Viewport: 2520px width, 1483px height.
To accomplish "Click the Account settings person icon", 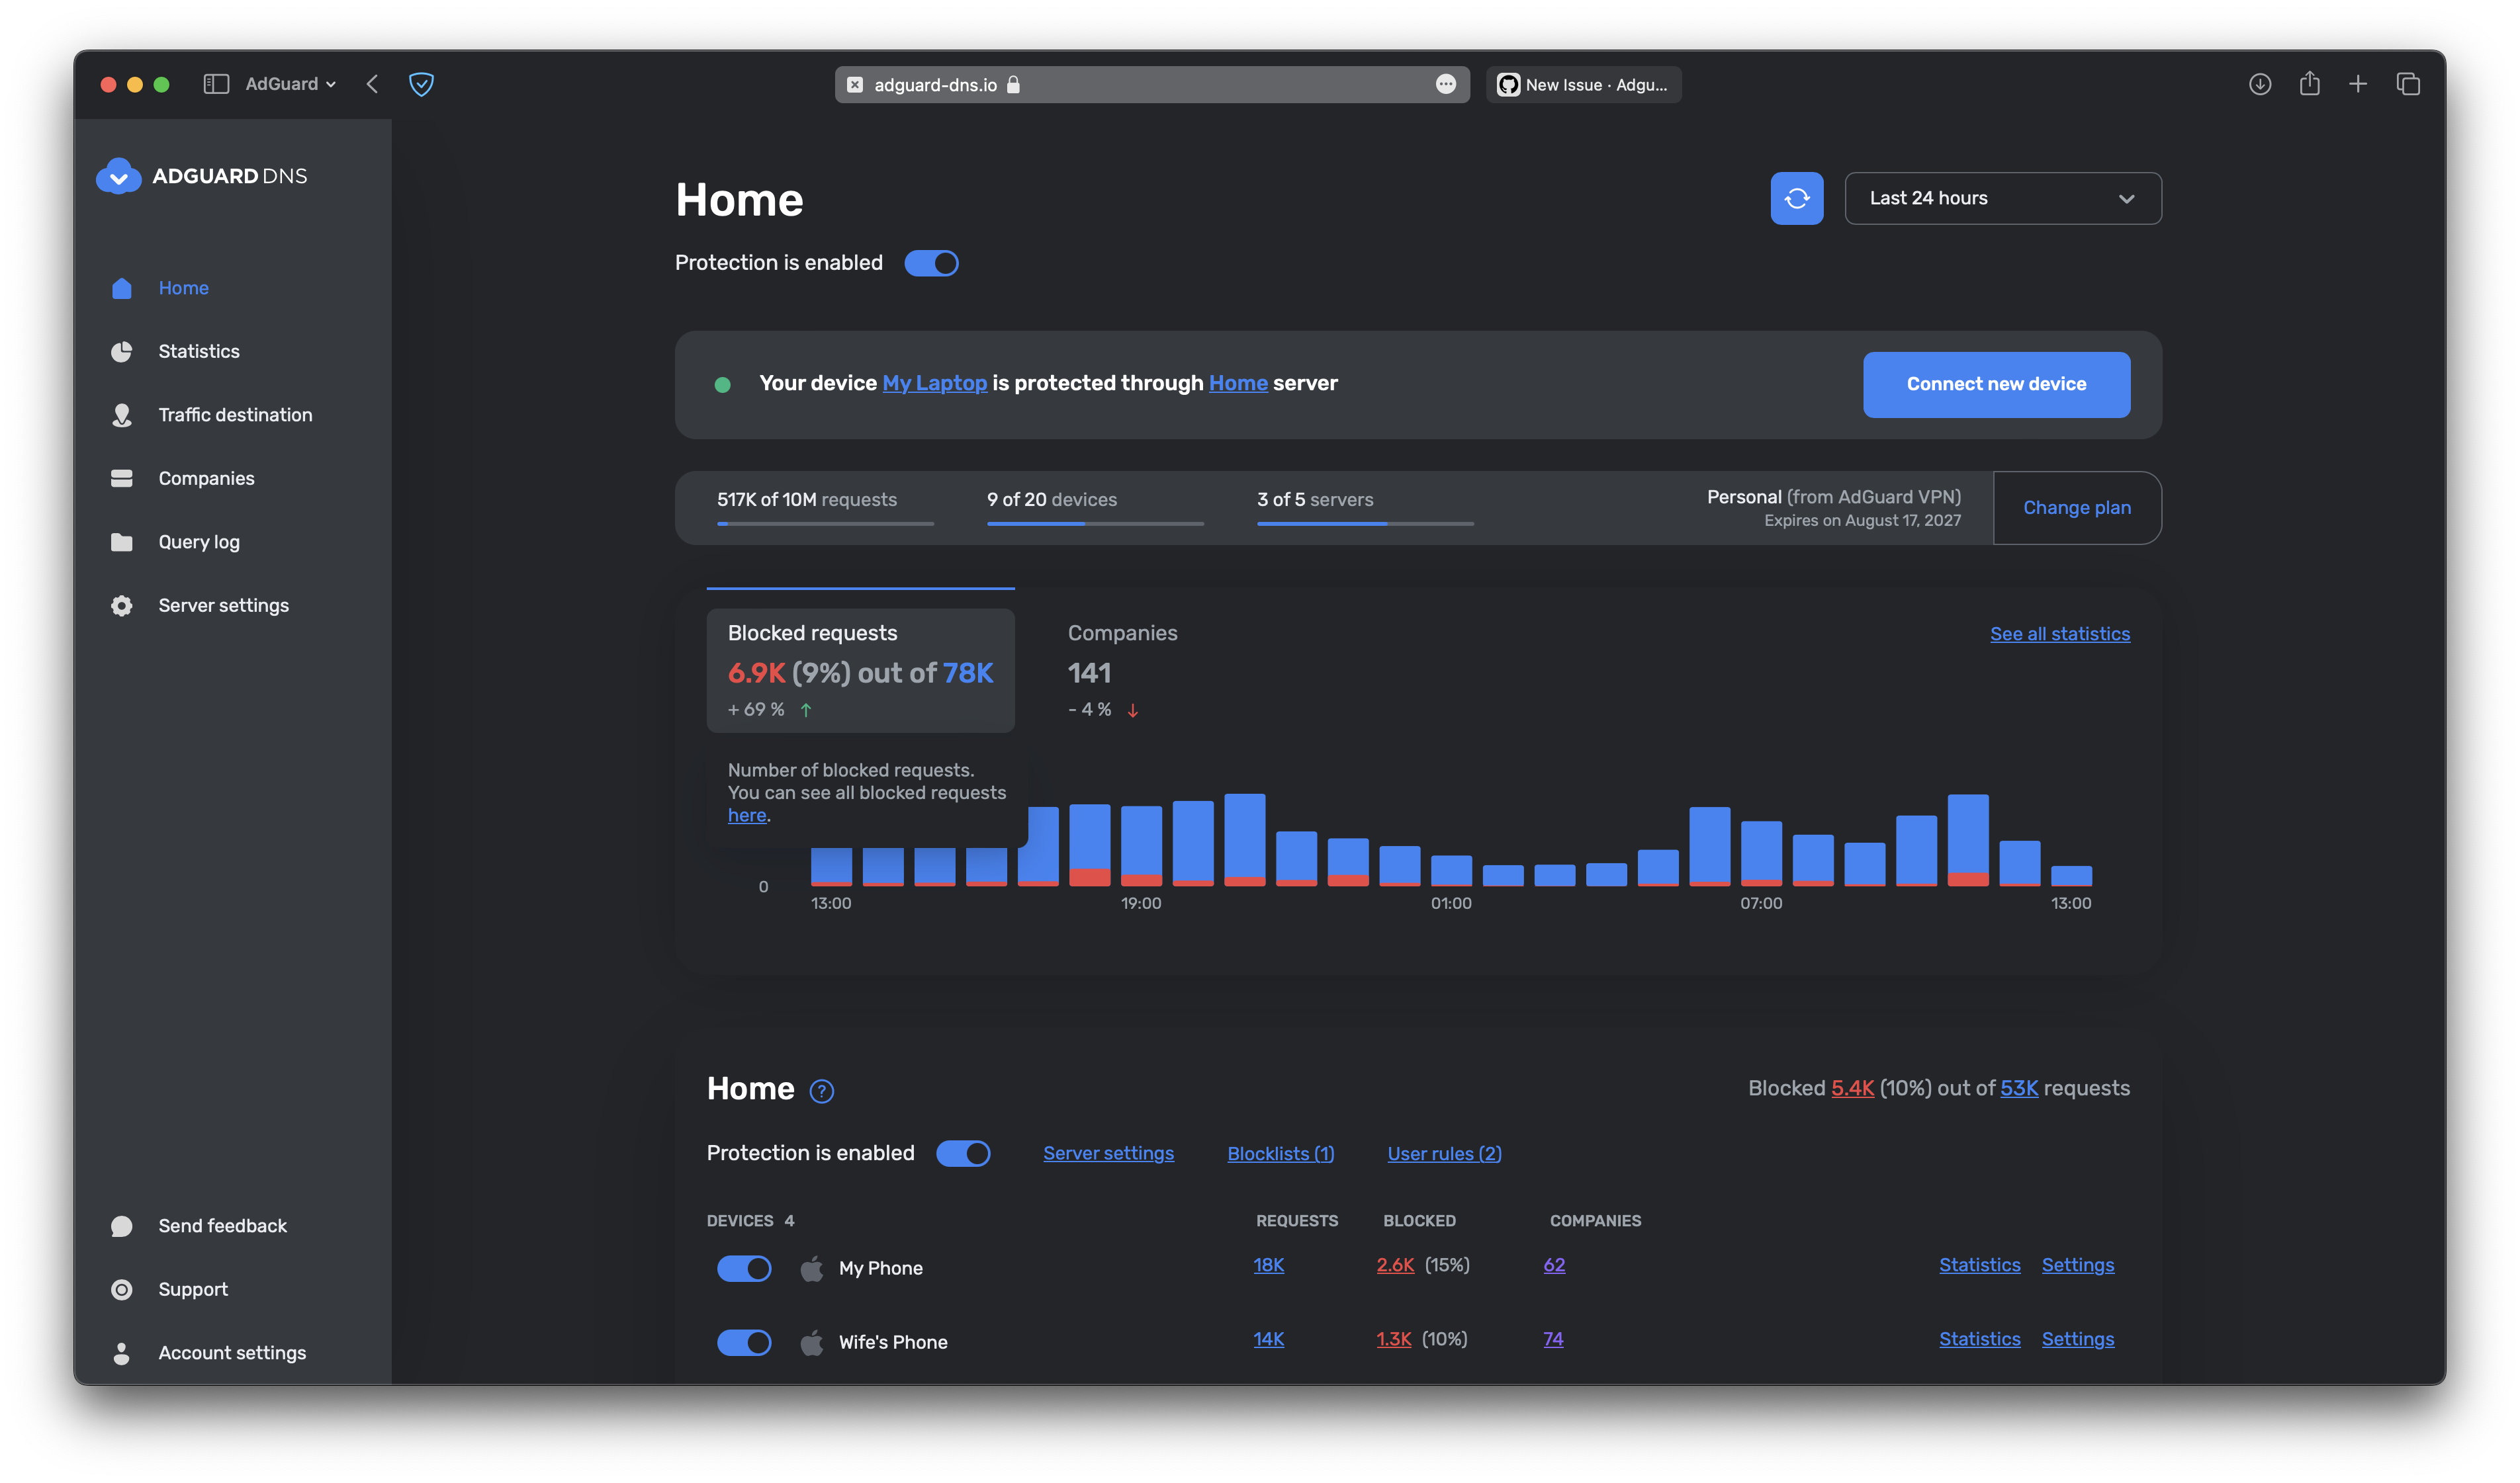I will point(122,1353).
